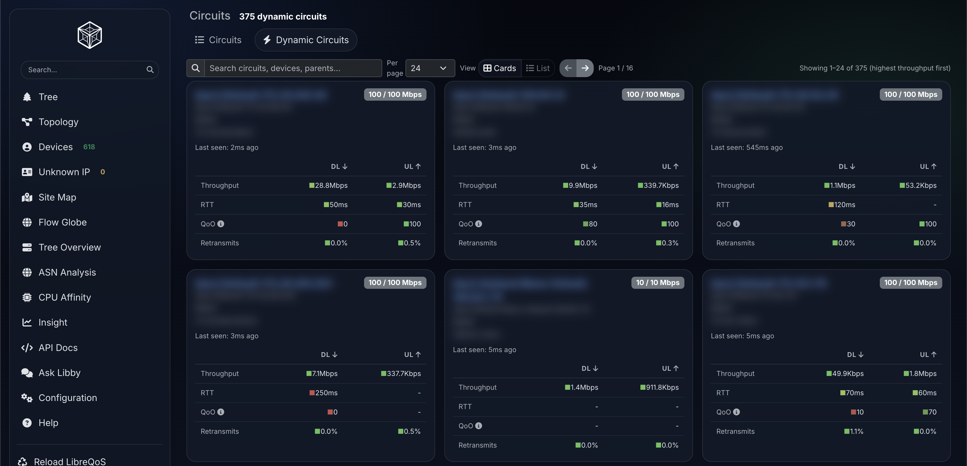
Task: Open the Per page 24 dropdown
Action: (x=430, y=68)
